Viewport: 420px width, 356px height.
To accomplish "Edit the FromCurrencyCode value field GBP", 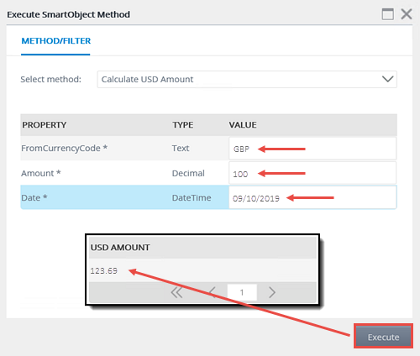I will pos(312,149).
